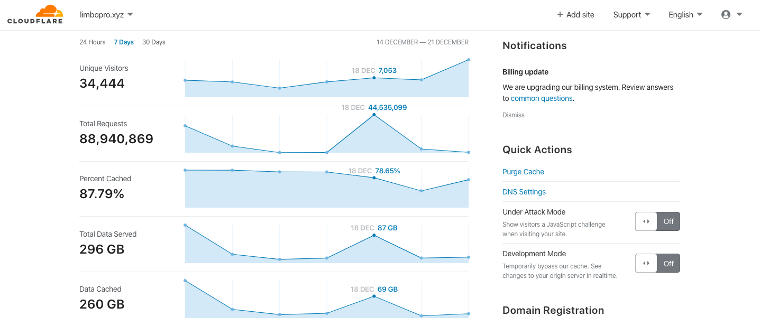760x326 pixels.
Task: Click the Purge Cache link
Action: pyautogui.click(x=523, y=172)
